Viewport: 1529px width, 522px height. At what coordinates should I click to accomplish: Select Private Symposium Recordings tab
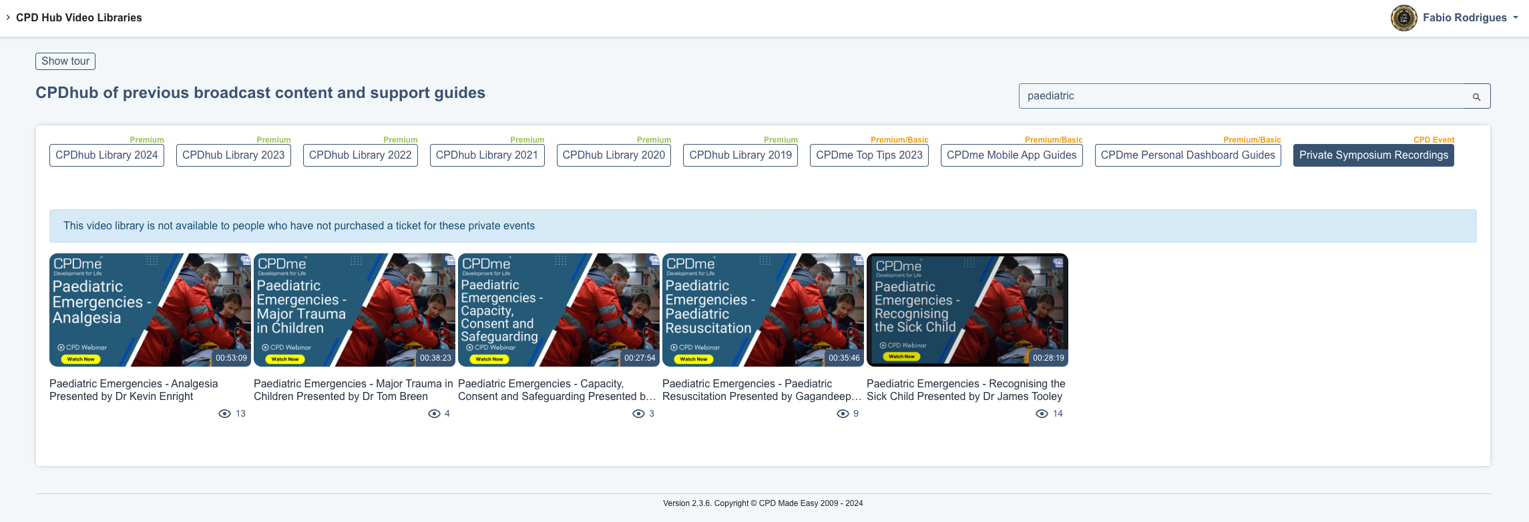click(x=1373, y=155)
